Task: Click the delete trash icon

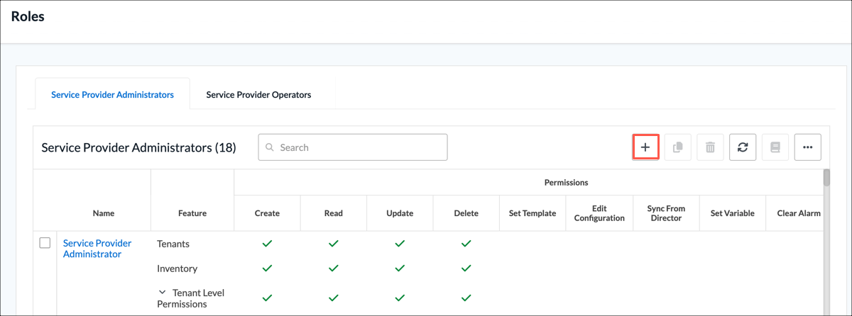Action: [x=710, y=147]
